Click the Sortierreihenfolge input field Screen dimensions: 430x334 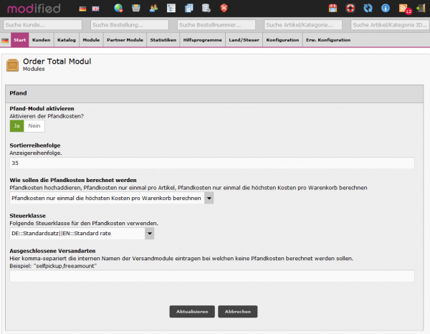(x=211, y=163)
